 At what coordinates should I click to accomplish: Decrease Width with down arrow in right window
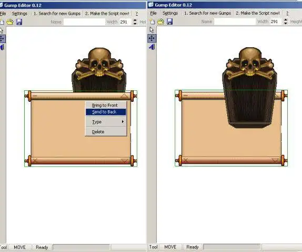(x=286, y=23)
